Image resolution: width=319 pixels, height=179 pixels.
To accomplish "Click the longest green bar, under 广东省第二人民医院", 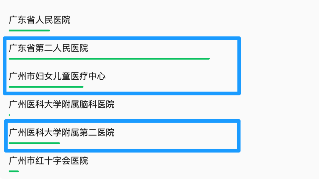I will click(x=109, y=59).
